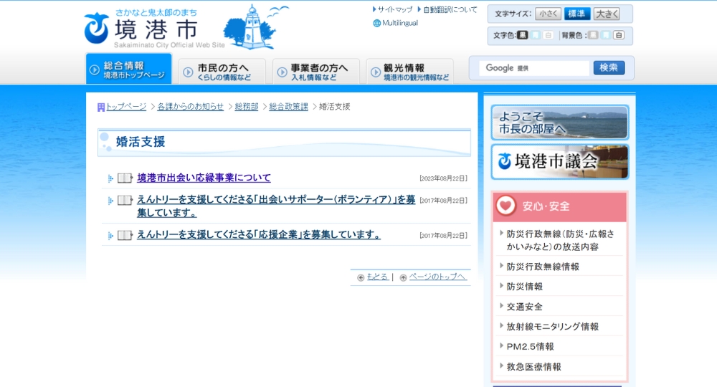The height and width of the screenshot is (387, 717).
Task: Choose white (白) background color swatch
Action: (619, 35)
